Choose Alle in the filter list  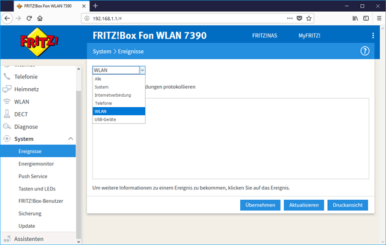point(119,79)
